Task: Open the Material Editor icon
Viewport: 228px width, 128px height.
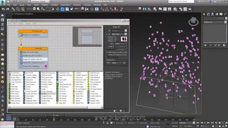Action: point(175,9)
